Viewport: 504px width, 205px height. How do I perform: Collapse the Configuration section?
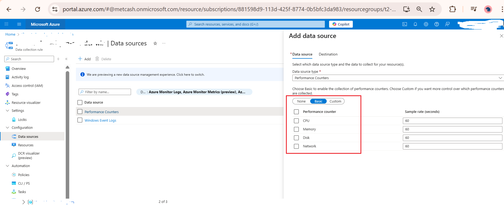[x=7, y=127]
